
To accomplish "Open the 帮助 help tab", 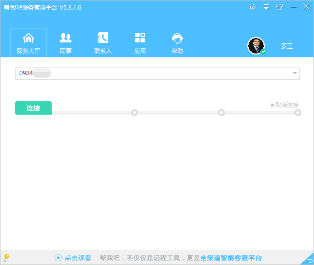I will [x=177, y=43].
